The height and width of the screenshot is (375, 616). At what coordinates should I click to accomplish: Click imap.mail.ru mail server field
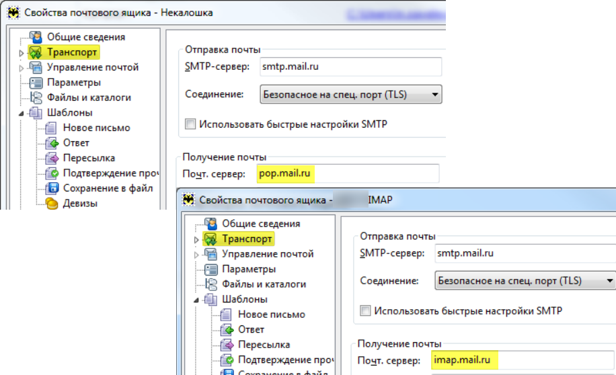(x=523, y=360)
